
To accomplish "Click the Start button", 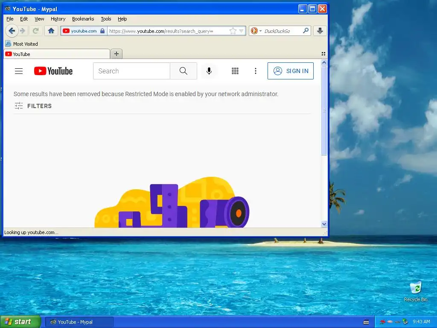I will (x=20, y=322).
